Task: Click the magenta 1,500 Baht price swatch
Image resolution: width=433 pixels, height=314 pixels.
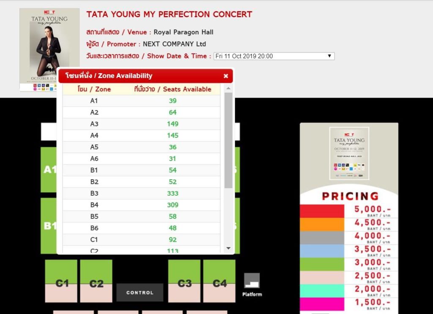Action: pyautogui.click(x=322, y=304)
